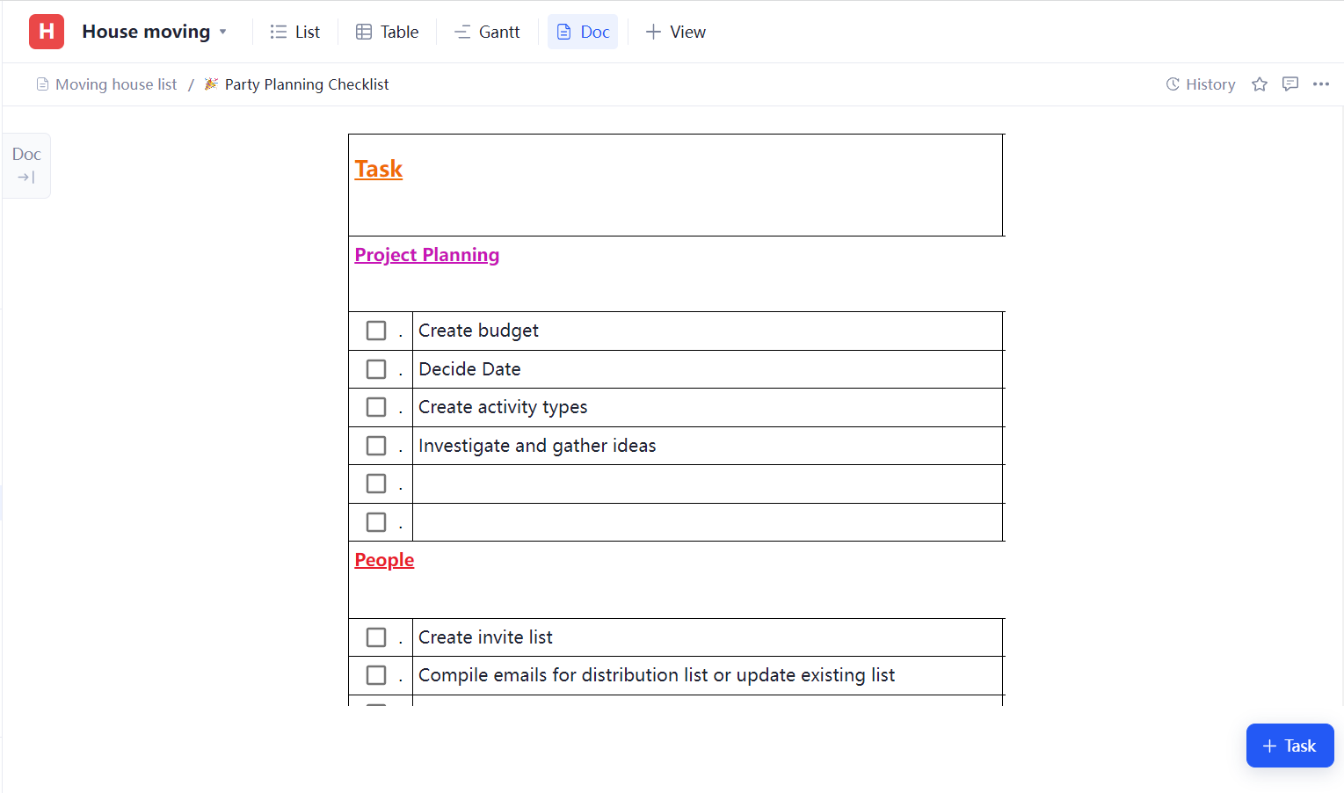The width and height of the screenshot is (1344, 793).
Task: Click the History clock icon
Action: 1173,84
